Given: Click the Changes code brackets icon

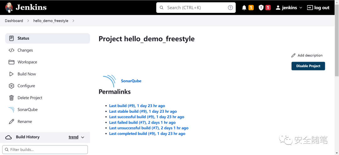Looking at the screenshot, I should (12, 50).
